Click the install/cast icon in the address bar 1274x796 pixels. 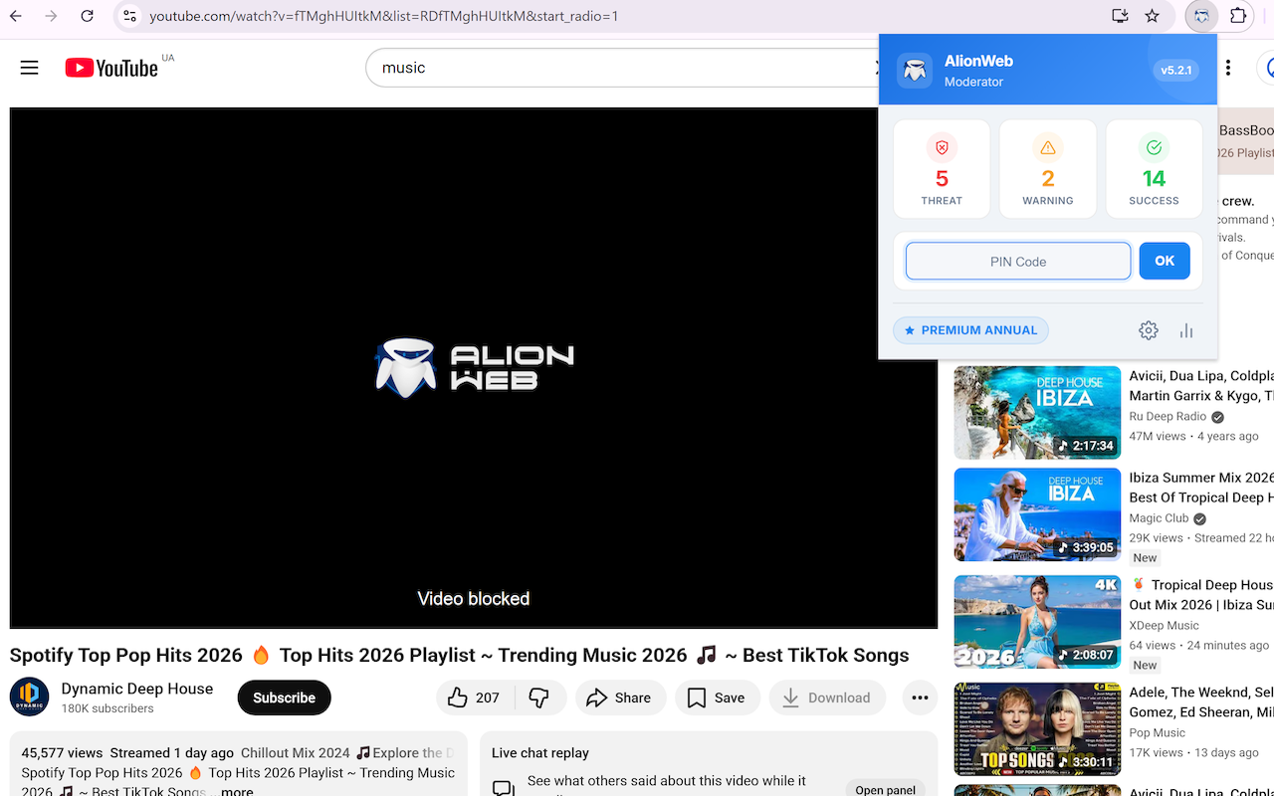[x=1120, y=16]
